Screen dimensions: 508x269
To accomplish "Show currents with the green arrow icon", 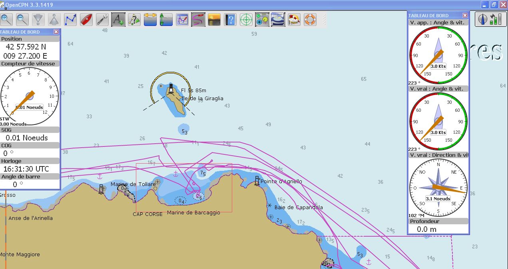I will click(166, 19).
